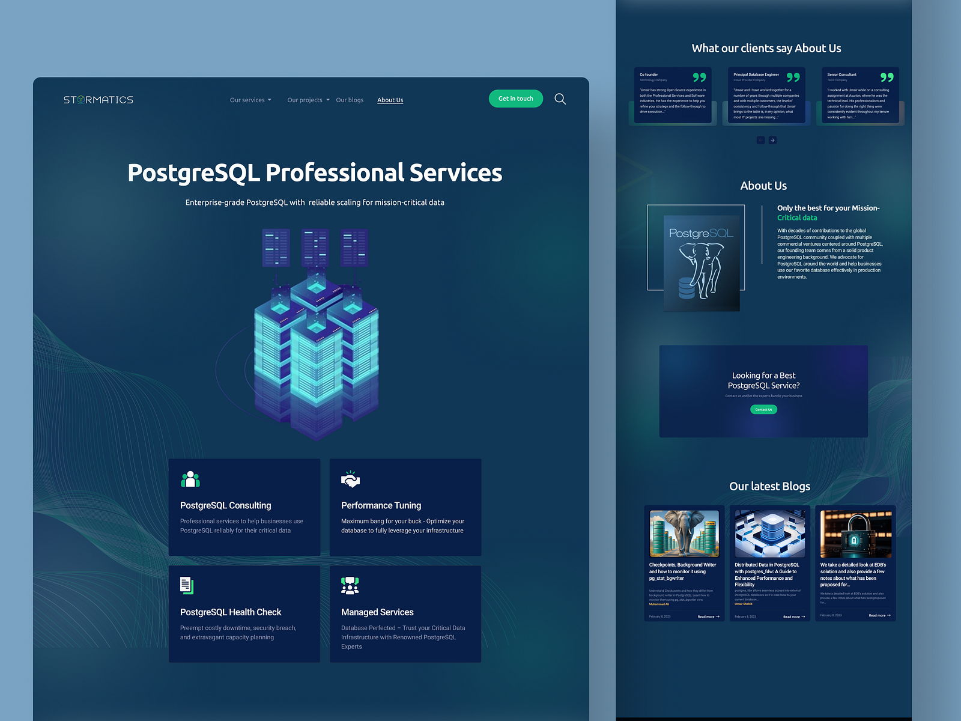Click author link Muhammad Ali on Checkpoints blog
The height and width of the screenshot is (721, 961).
coord(659,604)
